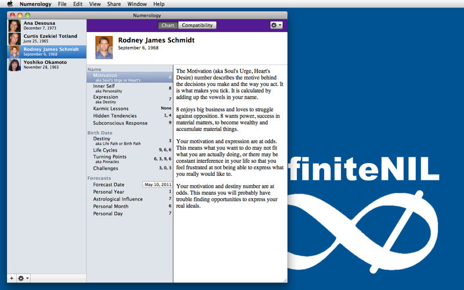Click the add person plus button
Viewport: 464px width, 290px height.
tap(12, 278)
